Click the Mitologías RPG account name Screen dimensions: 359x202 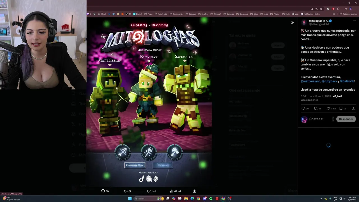tap(319, 21)
